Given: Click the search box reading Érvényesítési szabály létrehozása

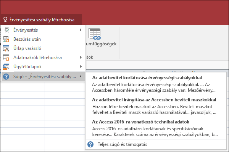Looking at the screenshot, I should coord(41,19).
